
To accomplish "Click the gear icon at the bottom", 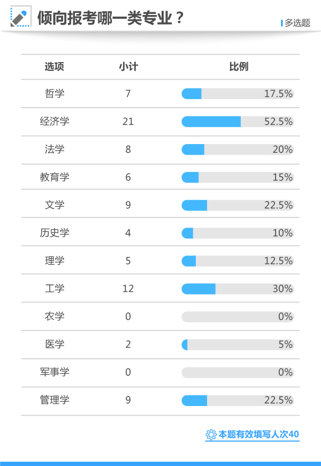I will [x=211, y=434].
